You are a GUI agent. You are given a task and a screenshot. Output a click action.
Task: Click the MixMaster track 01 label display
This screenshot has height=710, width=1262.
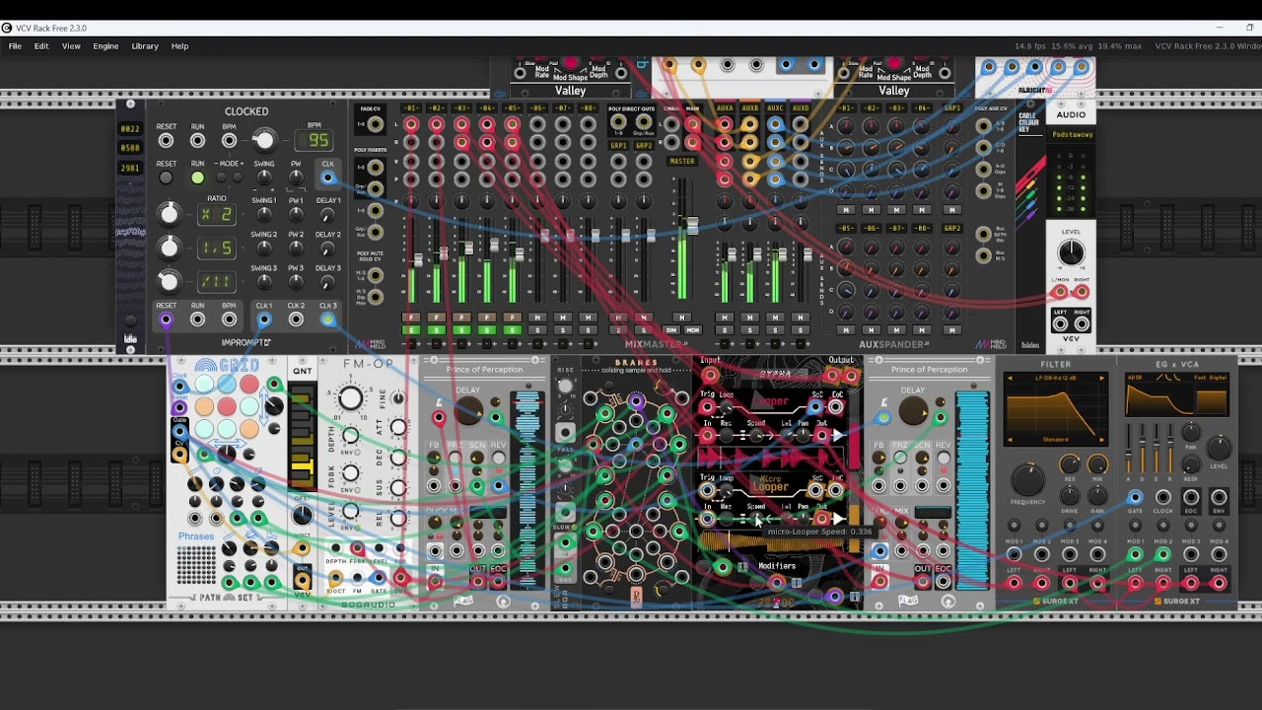coord(411,107)
